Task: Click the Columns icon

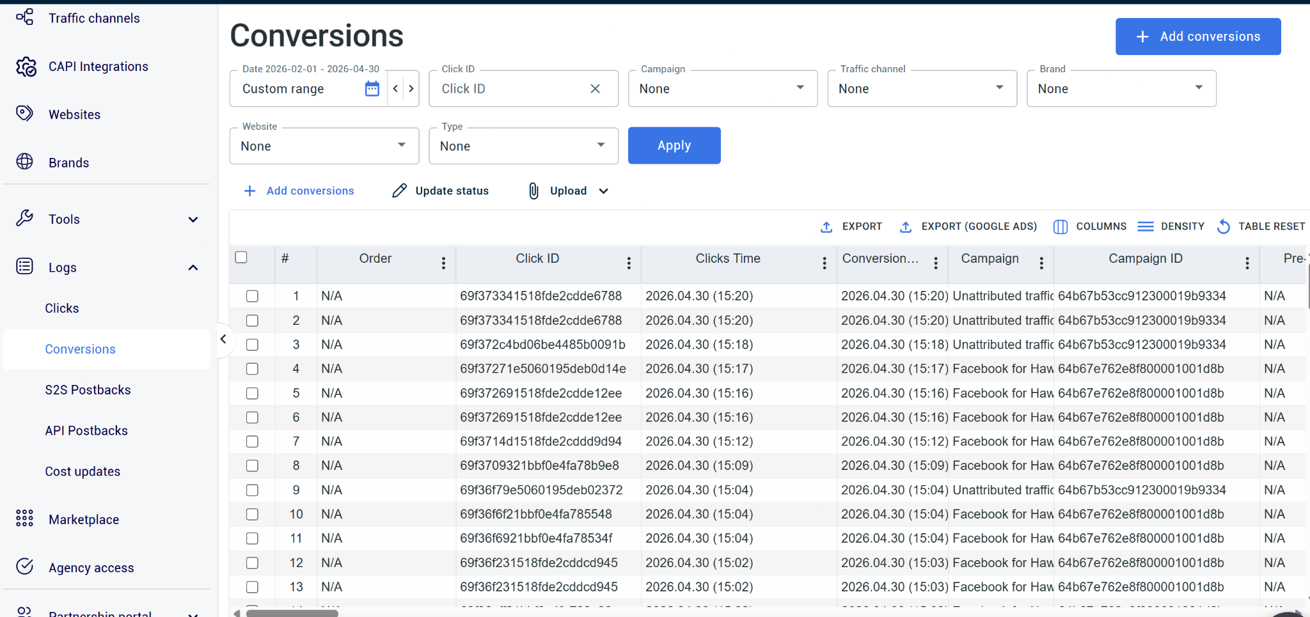Action: [x=1061, y=227]
